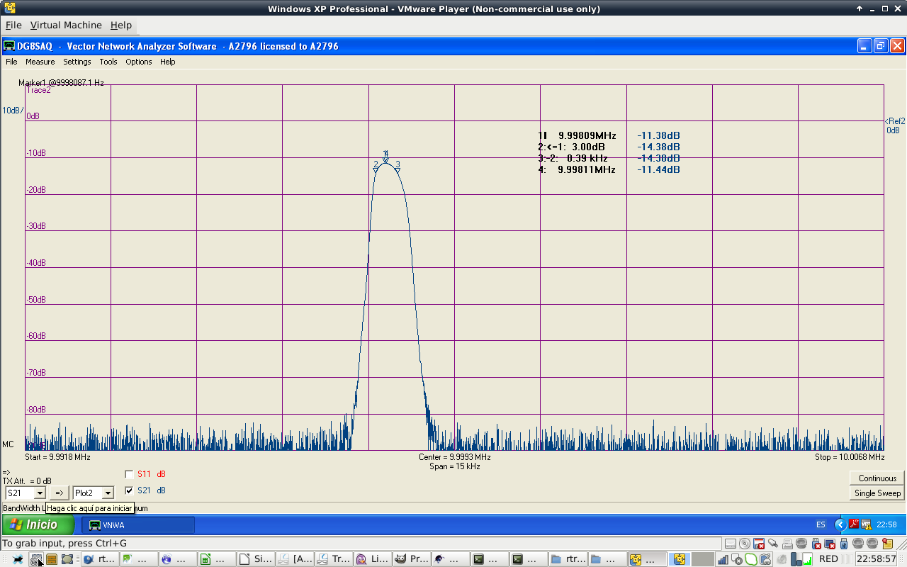Viewport: 907px width, 567px height.
Task: Run a Single Sweep
Action: (877, 493)
